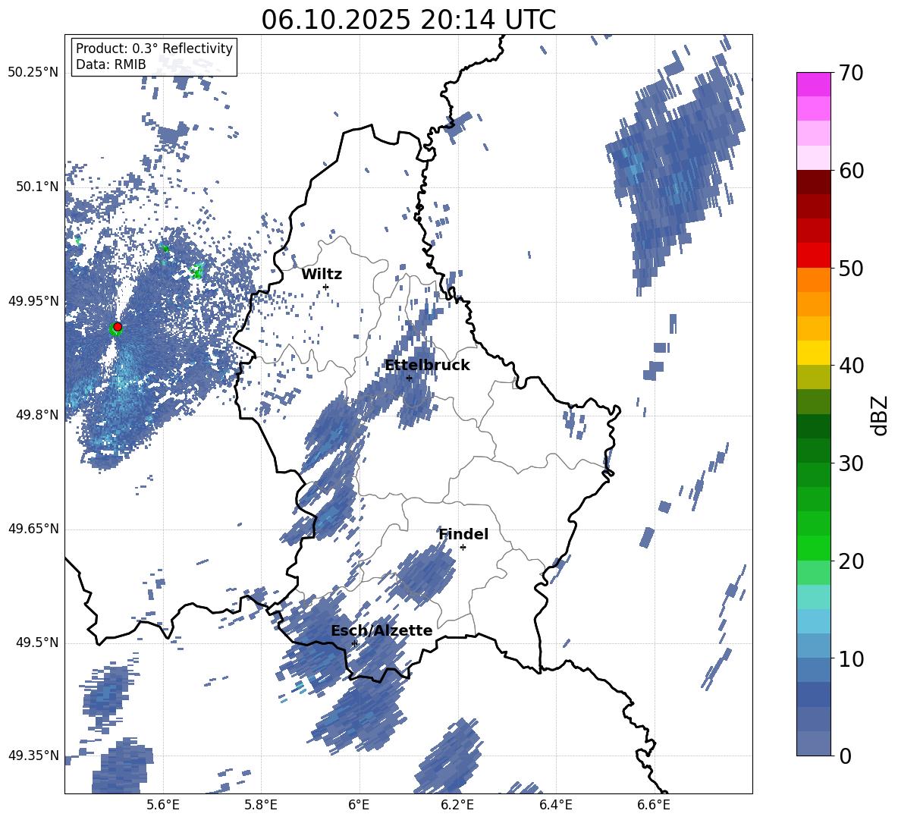Click the Ettelbruck city label
Screen dimensions: 898x820
click(x=427, y=366)
